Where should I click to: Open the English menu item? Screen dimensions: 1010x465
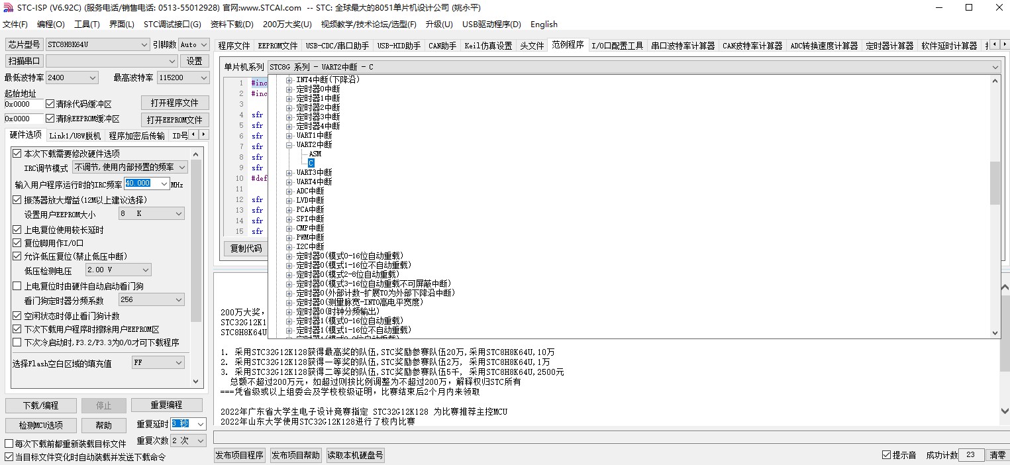pos(544,25)
